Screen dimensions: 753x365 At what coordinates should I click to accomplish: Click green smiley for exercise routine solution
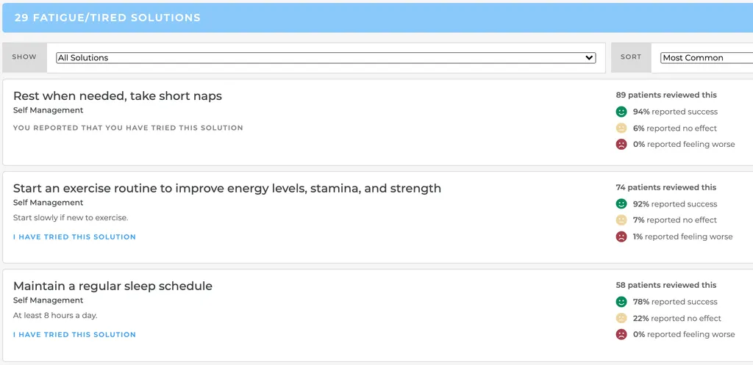point(621,204)
